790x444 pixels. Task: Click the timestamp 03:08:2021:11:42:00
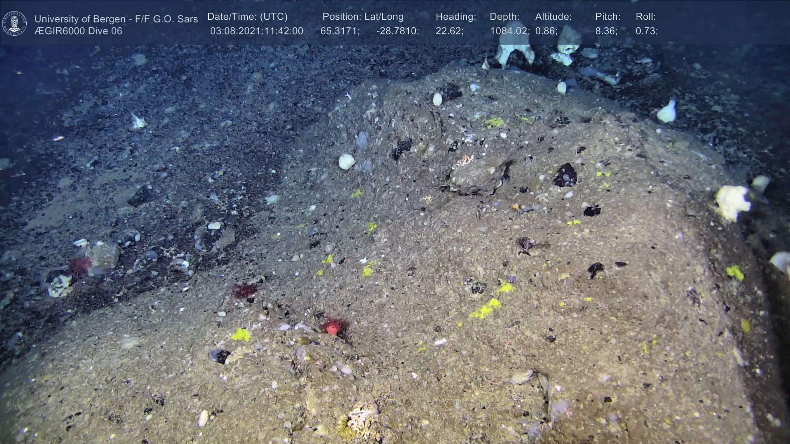(256, 31)
